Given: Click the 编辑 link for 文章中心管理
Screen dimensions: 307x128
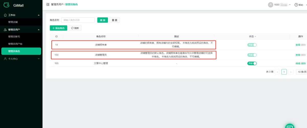Looking at the screenshot, I should [x=298, y=63].
